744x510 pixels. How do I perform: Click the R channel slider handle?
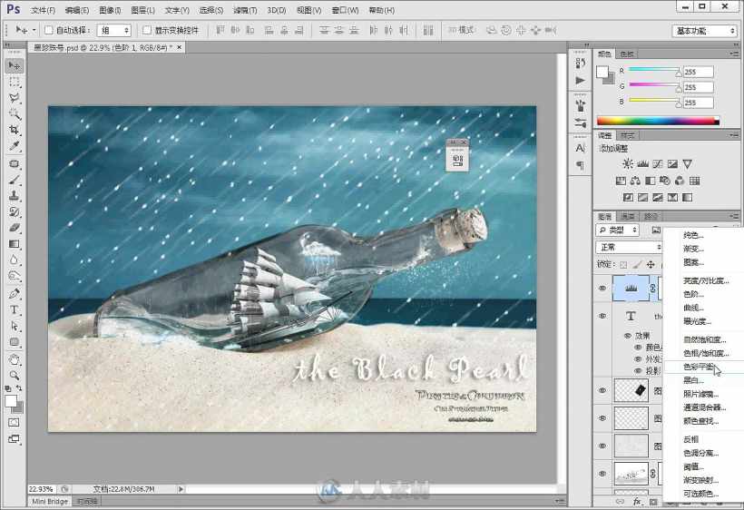[x=679, y=73]
